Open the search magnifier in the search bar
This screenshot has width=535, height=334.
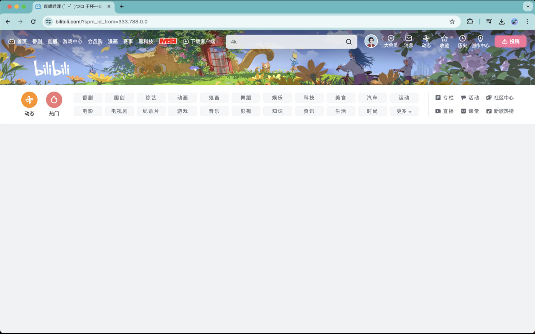[x=349, y=42]
